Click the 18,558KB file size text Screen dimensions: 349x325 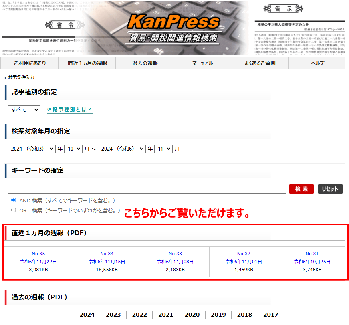(107, 270)
